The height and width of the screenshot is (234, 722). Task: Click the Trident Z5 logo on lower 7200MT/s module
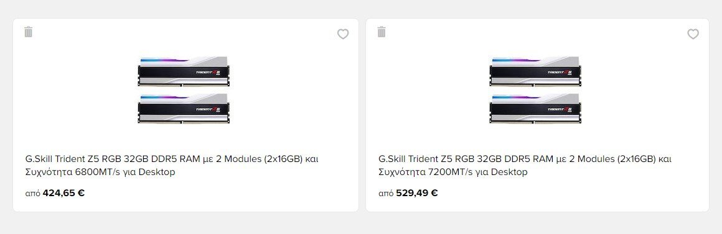(560, 109)
